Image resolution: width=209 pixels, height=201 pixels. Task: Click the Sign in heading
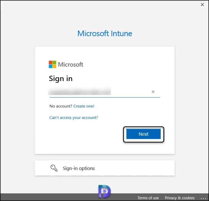[x=61, y=79]
